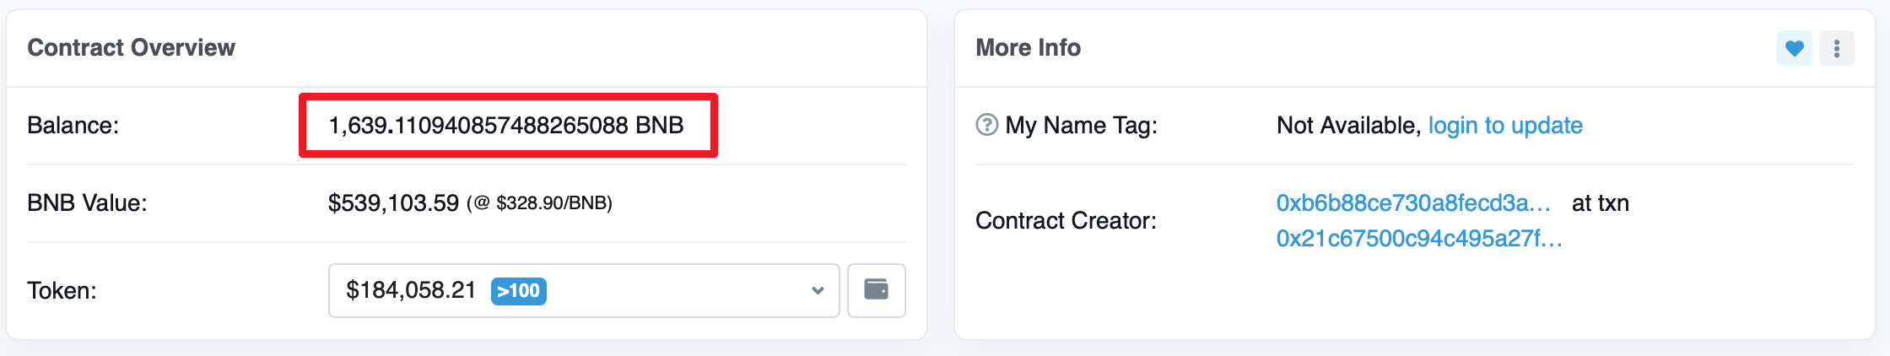Click the More Info panel heading
Image resolution: width=1890 pixels, height=356 pixels.
(1028, 48)
